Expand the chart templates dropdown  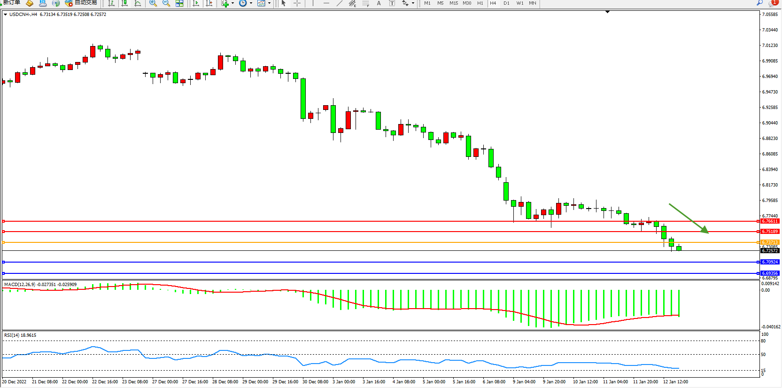[269, 3]
